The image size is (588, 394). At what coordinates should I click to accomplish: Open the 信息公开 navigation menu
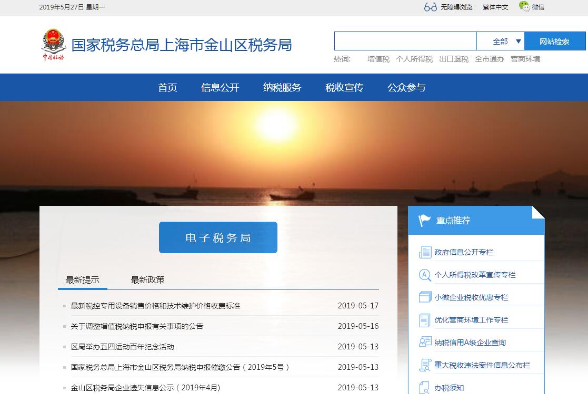point(220,88)
